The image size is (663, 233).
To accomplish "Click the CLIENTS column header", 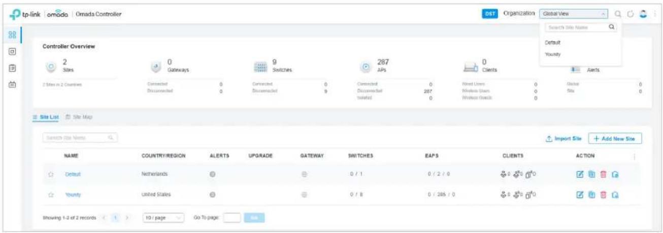I will (511, 156).
